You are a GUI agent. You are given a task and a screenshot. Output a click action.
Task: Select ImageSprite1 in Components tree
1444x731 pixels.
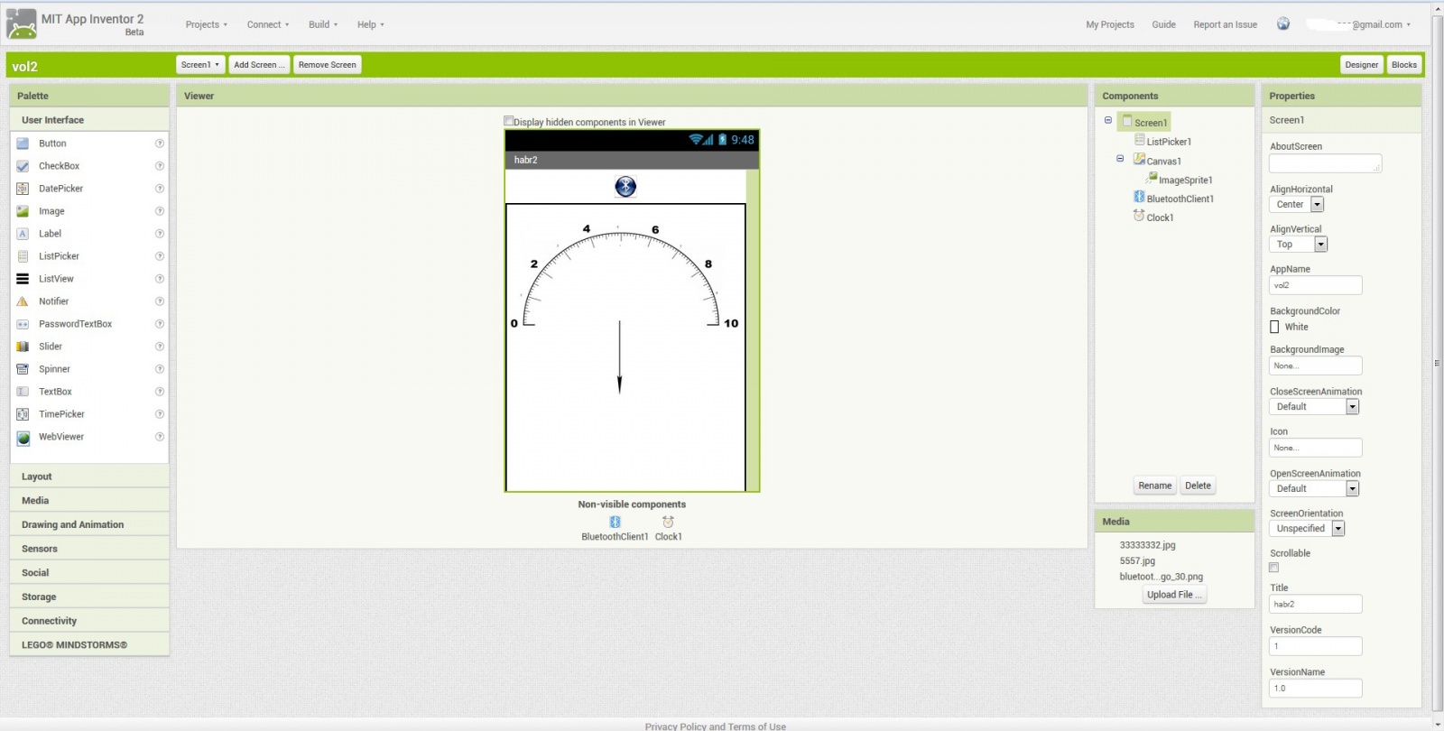click(1185, 180)
